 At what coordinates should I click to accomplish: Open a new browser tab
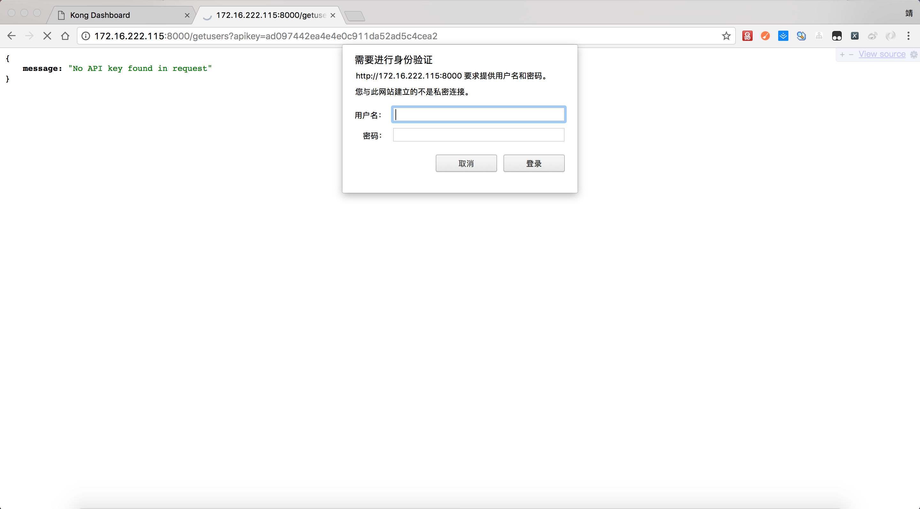[355, 16]
